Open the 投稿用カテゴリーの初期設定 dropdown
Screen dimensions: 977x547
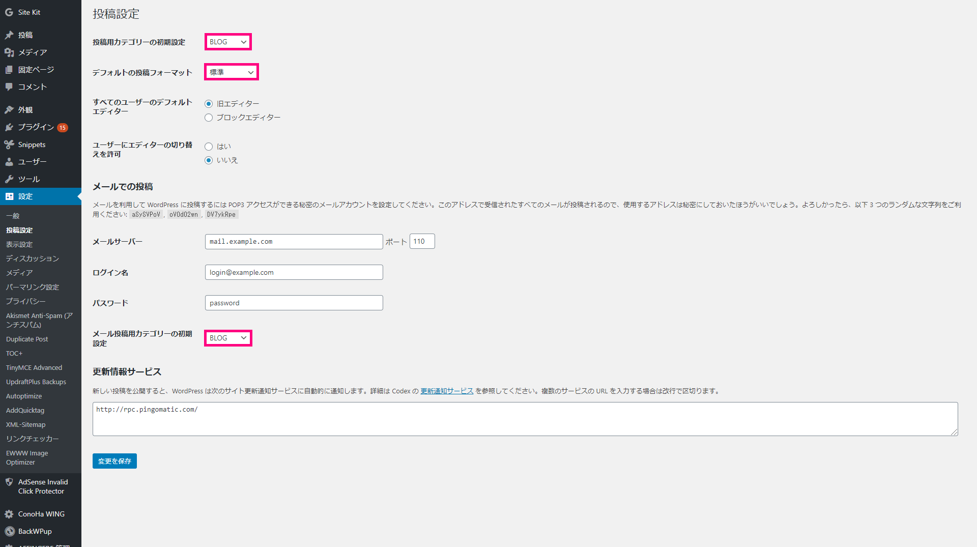tap(228, 42)
